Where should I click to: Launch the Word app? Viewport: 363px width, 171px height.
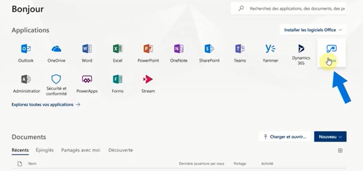pos(87,54)
